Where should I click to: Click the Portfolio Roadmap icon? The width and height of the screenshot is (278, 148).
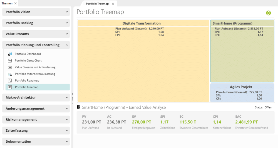point(10,81)
